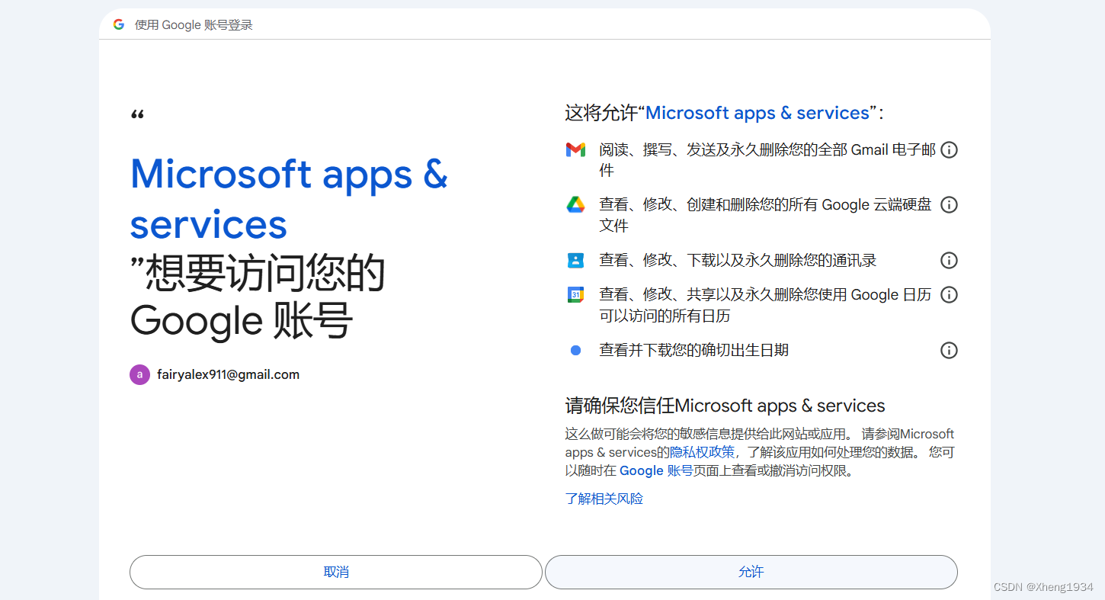Click the heading 请确保您信任Microsoft apps & services
Screen dimensions: 1105x600
pyautogui.click(x=725, y=406)
